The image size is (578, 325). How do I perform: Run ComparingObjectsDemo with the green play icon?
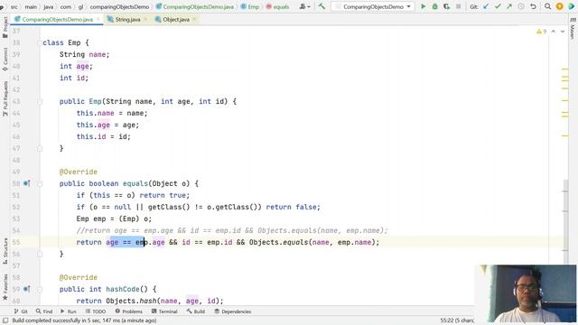(424, 6)
